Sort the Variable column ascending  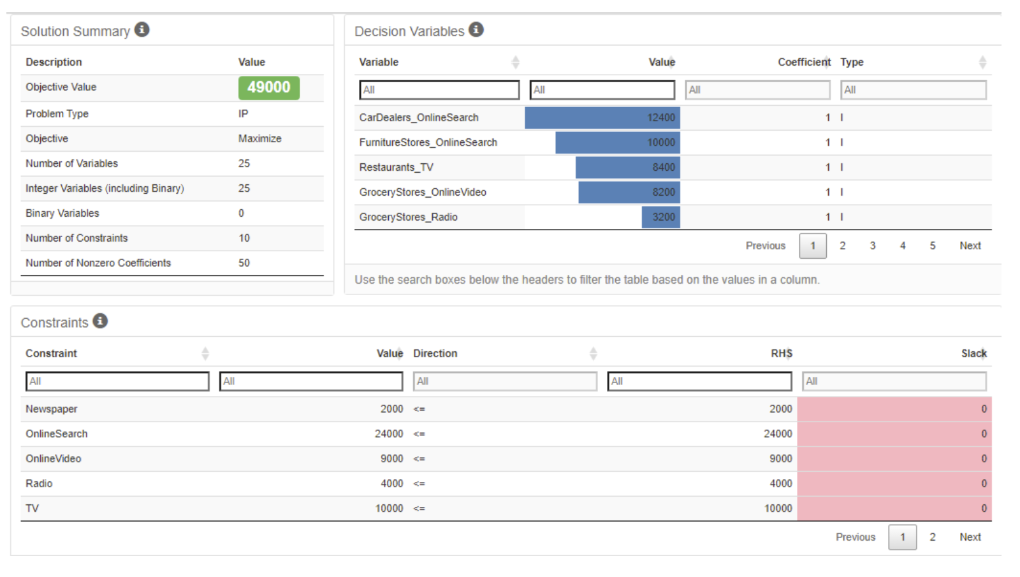516,62
